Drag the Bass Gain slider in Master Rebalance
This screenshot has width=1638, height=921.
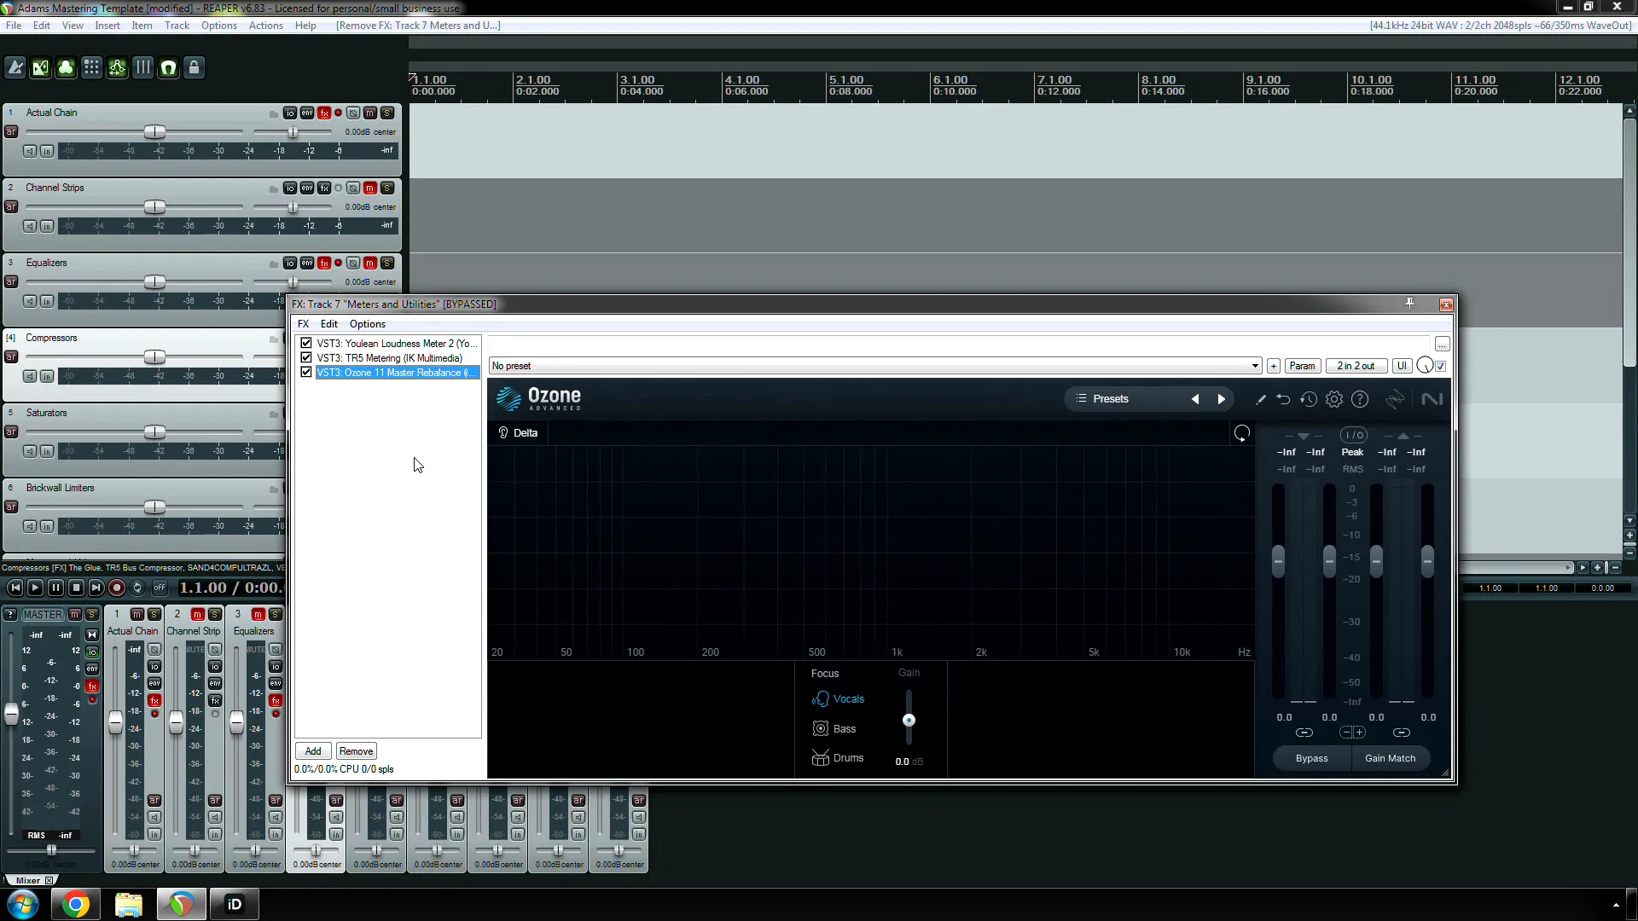pos(909,721)
